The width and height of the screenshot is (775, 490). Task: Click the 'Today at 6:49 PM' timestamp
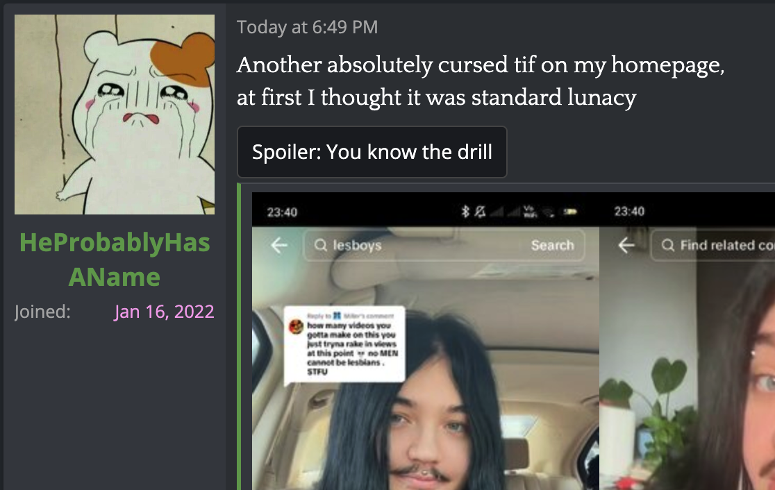307,27
